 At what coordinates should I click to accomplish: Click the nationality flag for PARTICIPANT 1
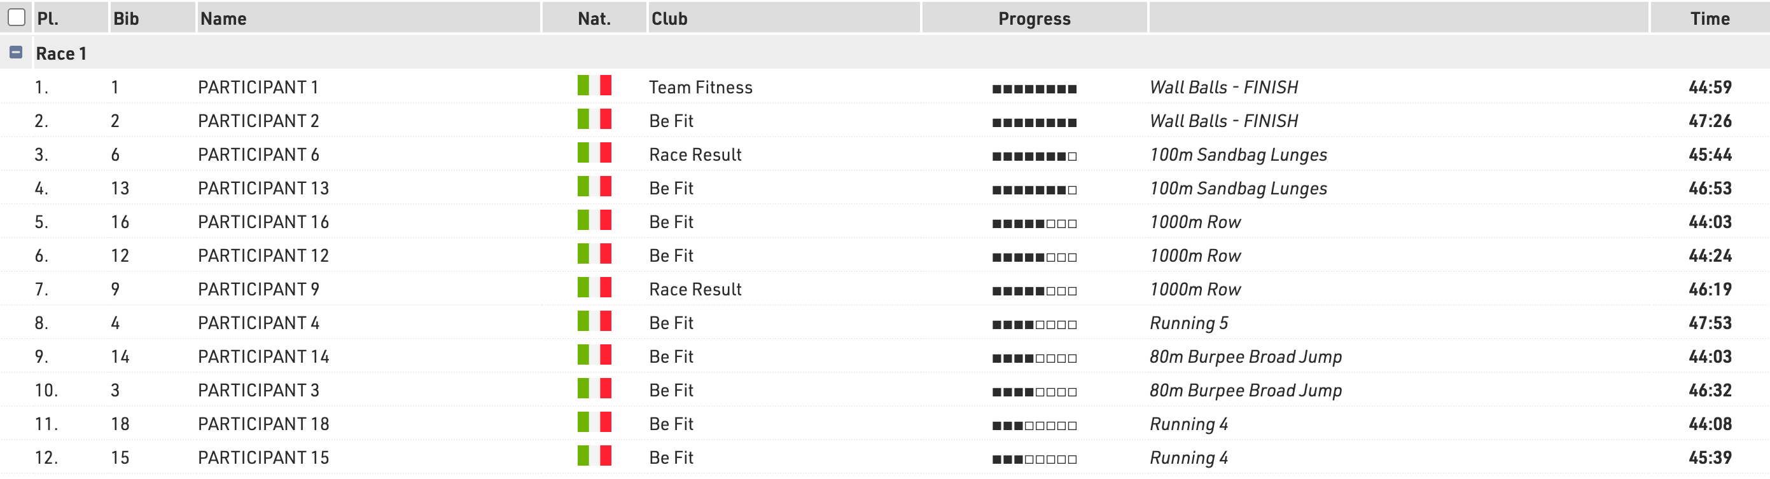point(594,86)
